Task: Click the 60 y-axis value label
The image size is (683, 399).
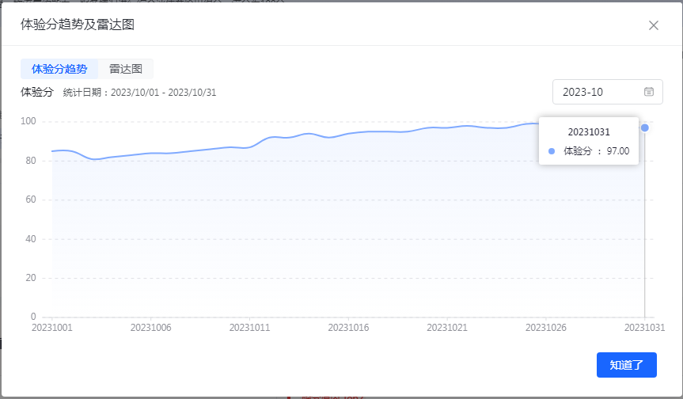Action: tap(32, 199)
